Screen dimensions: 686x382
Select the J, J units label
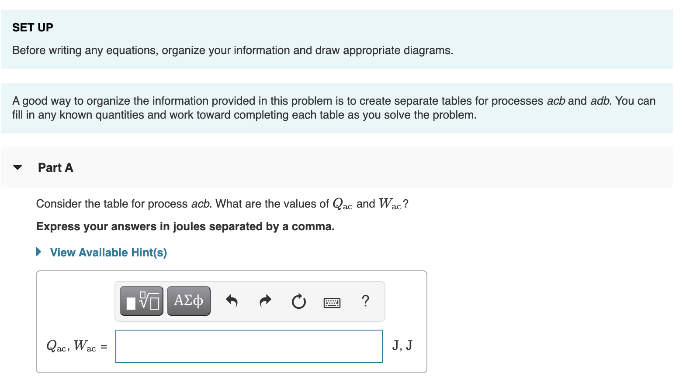pyautogui.click(x=402, y=346)
